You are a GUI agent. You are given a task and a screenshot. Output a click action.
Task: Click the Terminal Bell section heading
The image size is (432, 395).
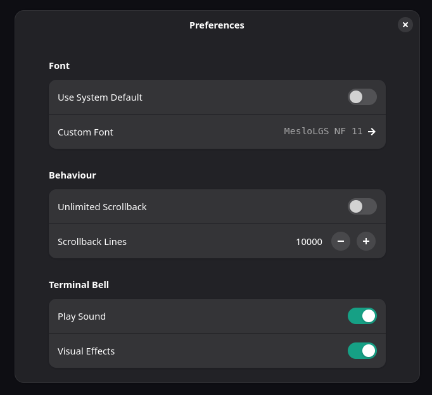79,285
